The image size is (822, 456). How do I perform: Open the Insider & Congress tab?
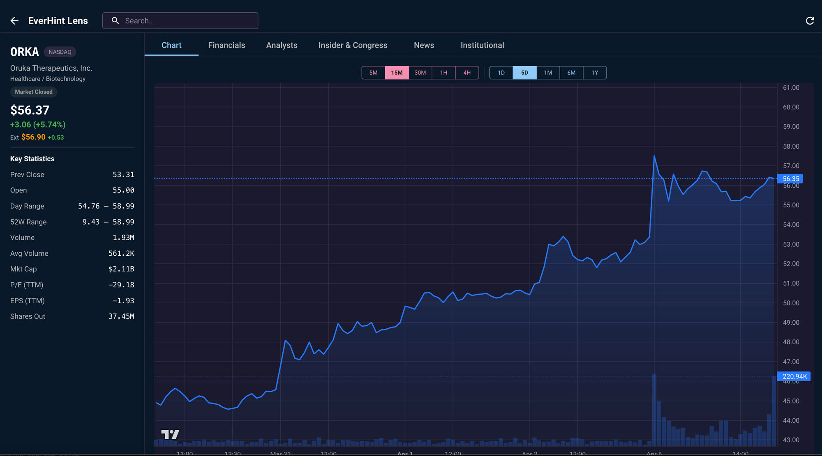coord(353,45)
